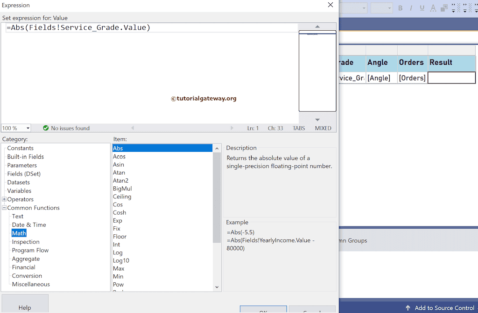Click the Underline icon in designer toolbar
The image size is (478, 313).
tap(422, 8)
